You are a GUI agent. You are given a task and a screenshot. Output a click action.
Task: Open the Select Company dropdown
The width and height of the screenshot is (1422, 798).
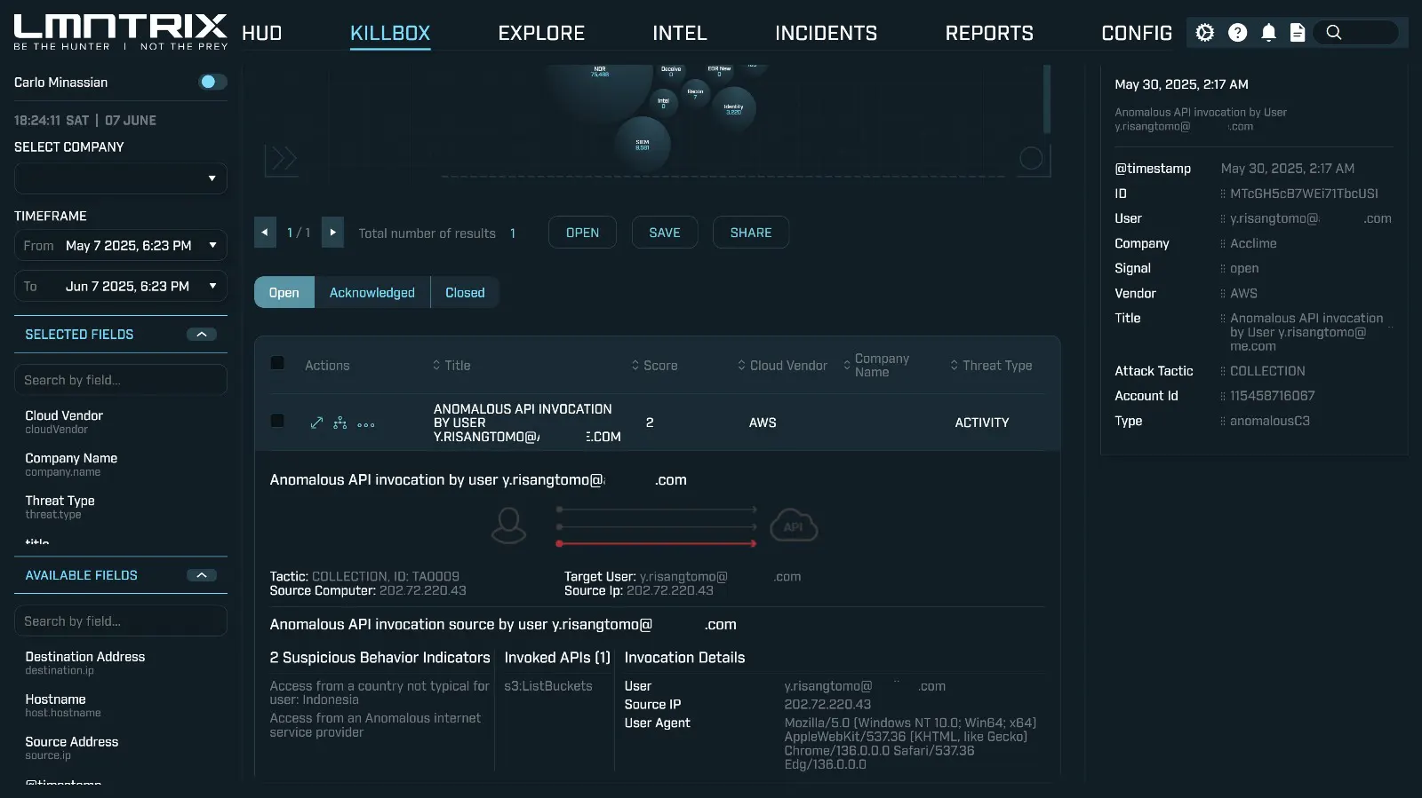tap(121, 178)
